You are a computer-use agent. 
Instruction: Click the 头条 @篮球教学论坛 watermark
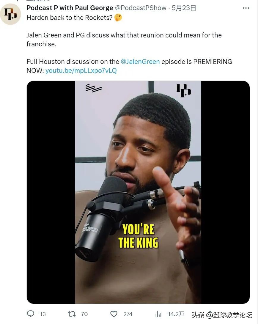221,314
